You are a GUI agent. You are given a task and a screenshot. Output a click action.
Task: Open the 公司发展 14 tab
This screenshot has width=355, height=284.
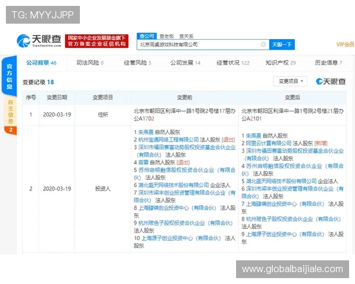185,63
